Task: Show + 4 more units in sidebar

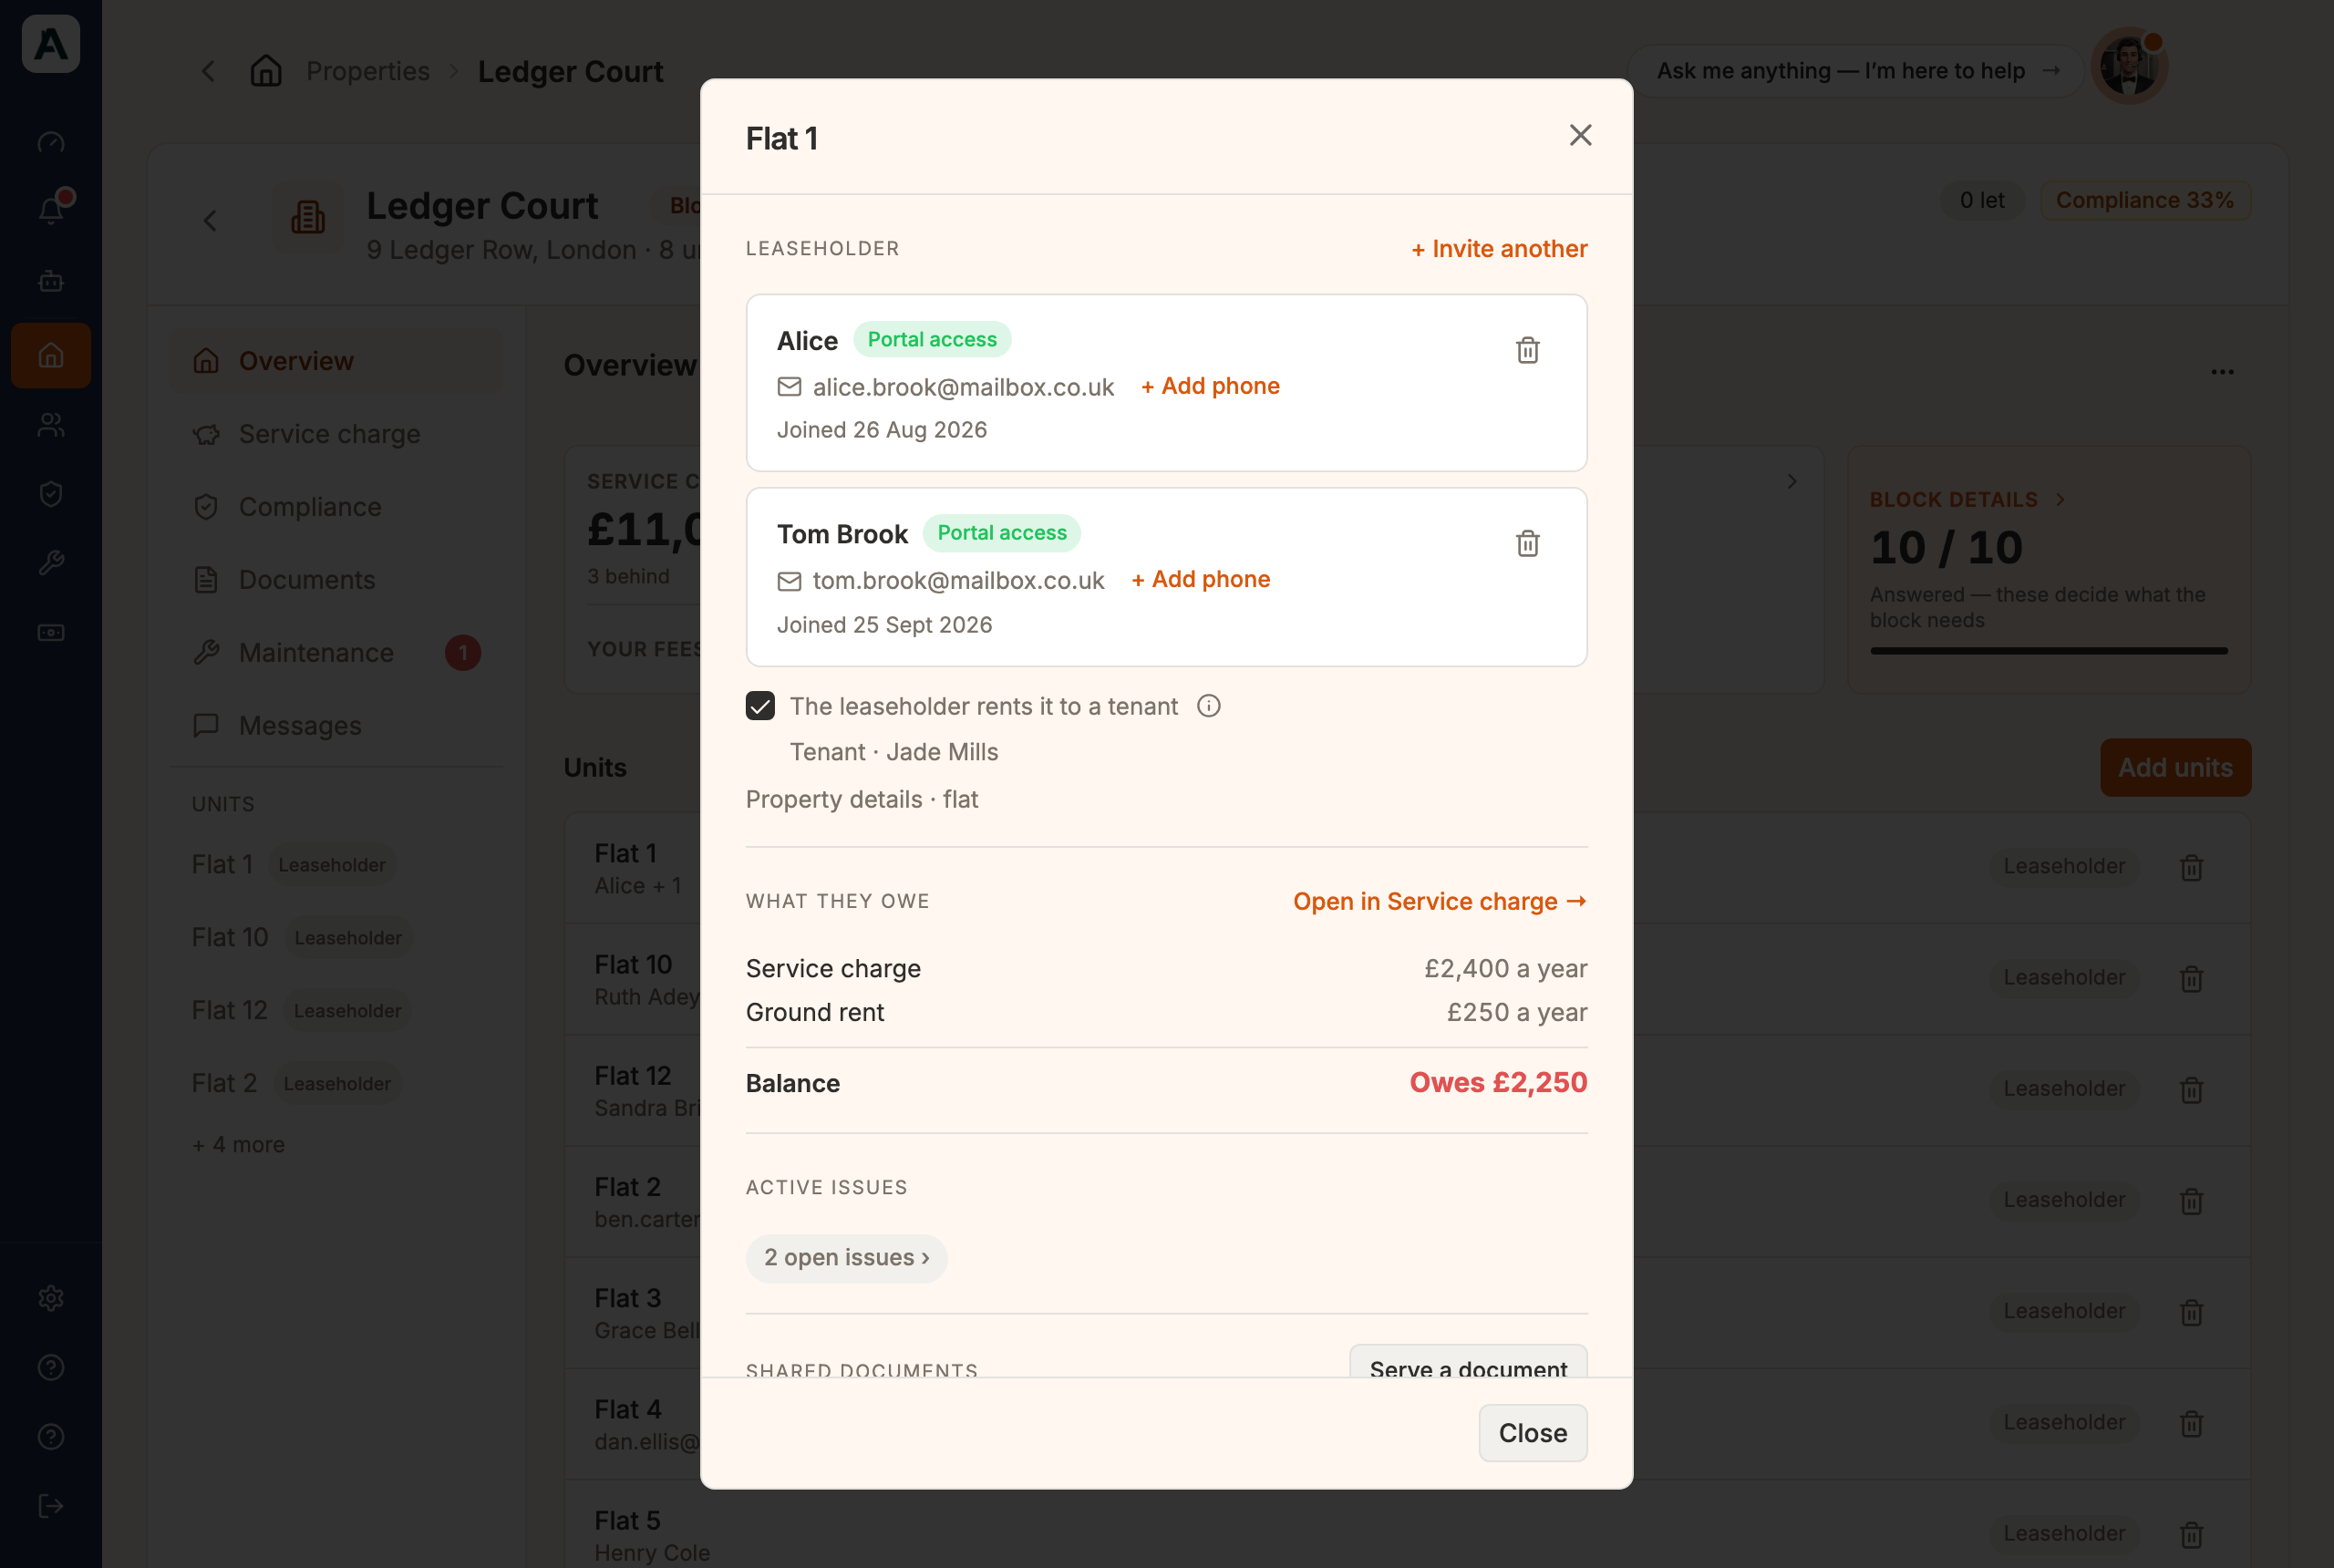Action: (238, 1144)
